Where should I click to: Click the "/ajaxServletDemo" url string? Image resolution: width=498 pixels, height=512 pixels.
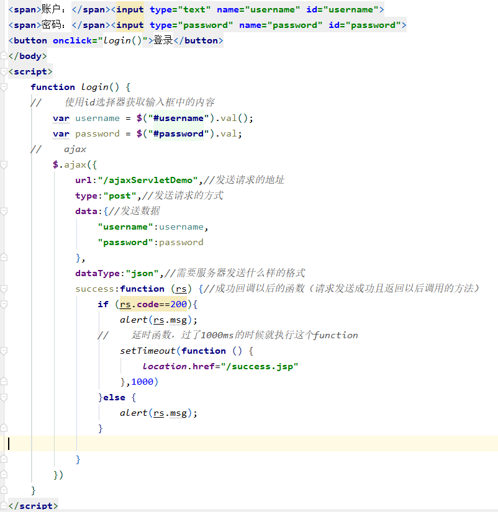point(148,180)
